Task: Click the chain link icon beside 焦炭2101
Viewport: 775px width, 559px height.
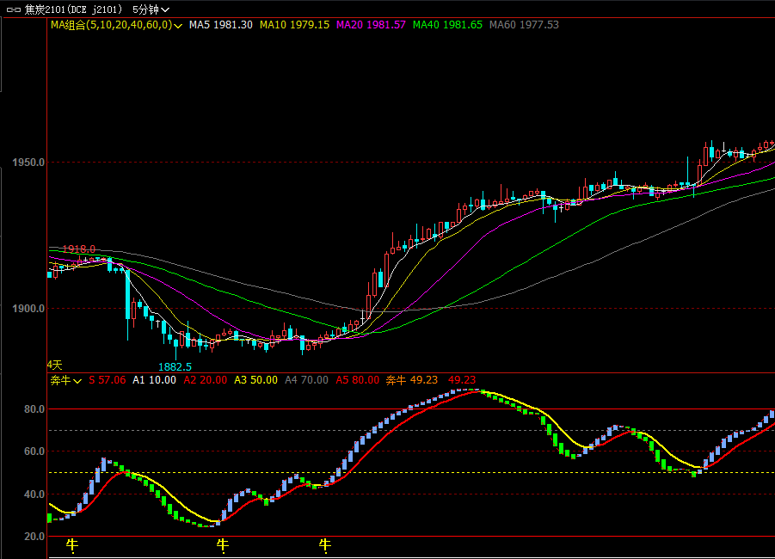Action: point(14,9)
